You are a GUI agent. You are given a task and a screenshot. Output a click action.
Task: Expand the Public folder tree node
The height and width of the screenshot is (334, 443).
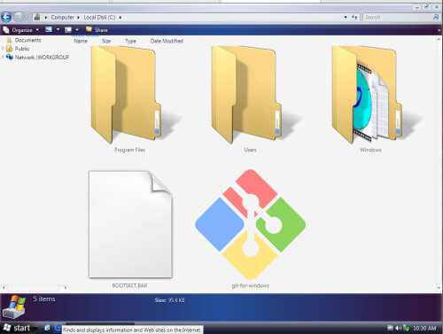coord(3,48)
